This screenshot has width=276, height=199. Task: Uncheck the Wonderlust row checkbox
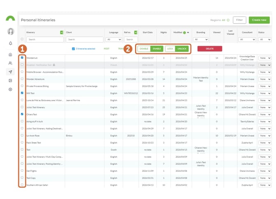pos(22,58)
